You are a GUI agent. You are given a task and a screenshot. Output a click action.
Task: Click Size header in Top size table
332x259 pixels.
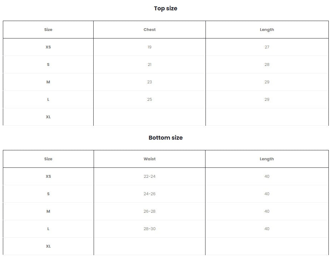48,30
